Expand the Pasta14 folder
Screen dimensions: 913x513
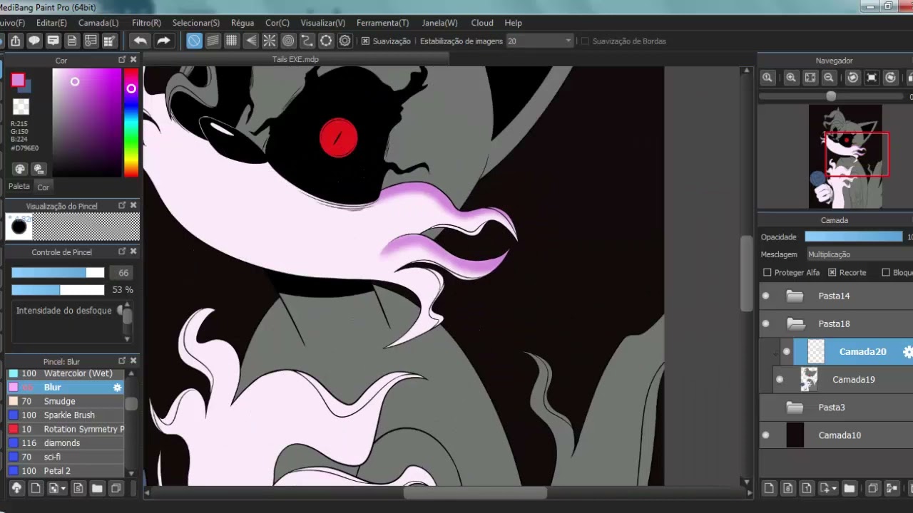(x=795, y=296)
